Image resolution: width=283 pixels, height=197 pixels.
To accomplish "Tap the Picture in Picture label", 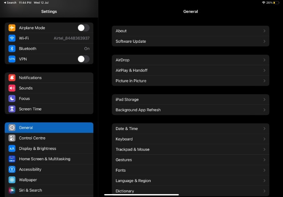I will coord(131,81).
